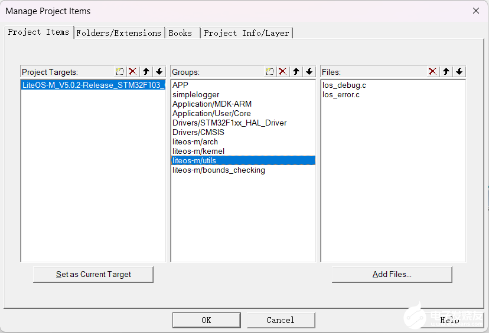Viewport: 489px width, 333px height.
Task: Select the APP group
Action: [x=243, y=85]
